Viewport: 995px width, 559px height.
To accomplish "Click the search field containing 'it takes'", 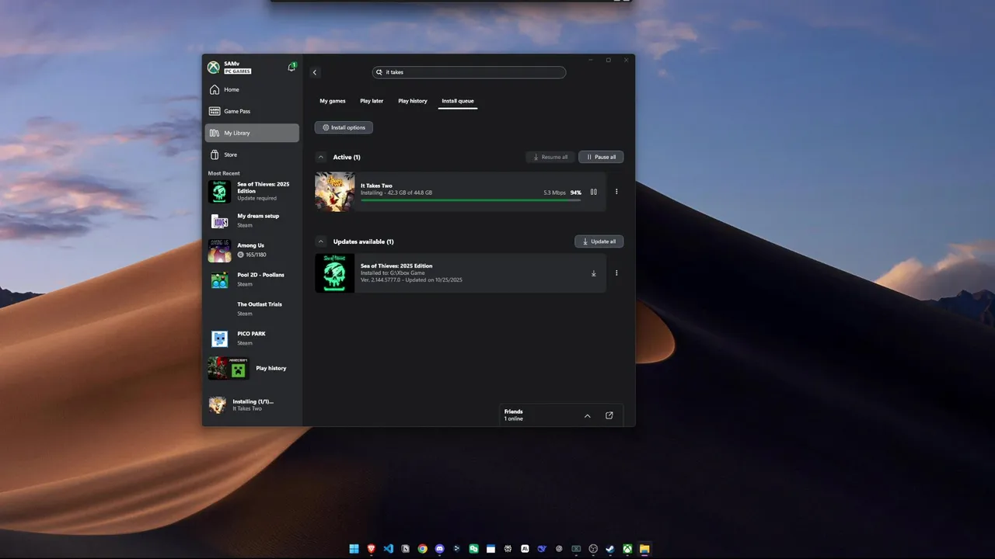I will coord(469,72).
